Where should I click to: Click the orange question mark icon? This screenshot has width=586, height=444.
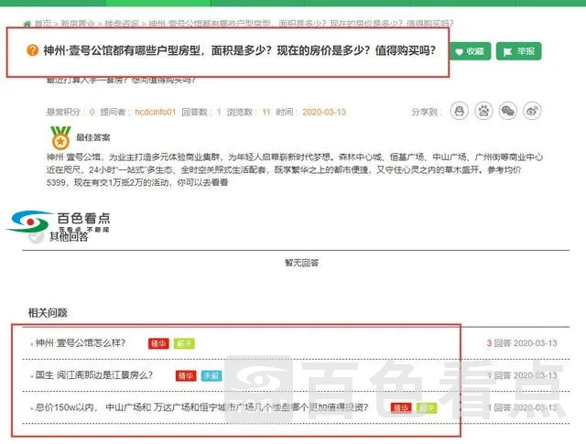[x=33, y=50]
